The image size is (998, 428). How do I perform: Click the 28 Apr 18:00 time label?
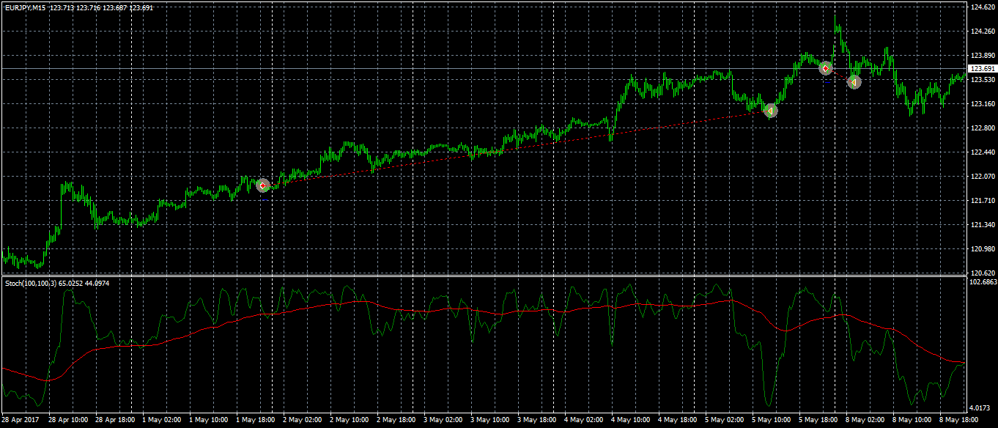116,421
